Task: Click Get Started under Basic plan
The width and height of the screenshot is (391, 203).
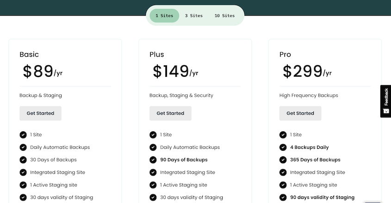Action: [x=40, y=113]
